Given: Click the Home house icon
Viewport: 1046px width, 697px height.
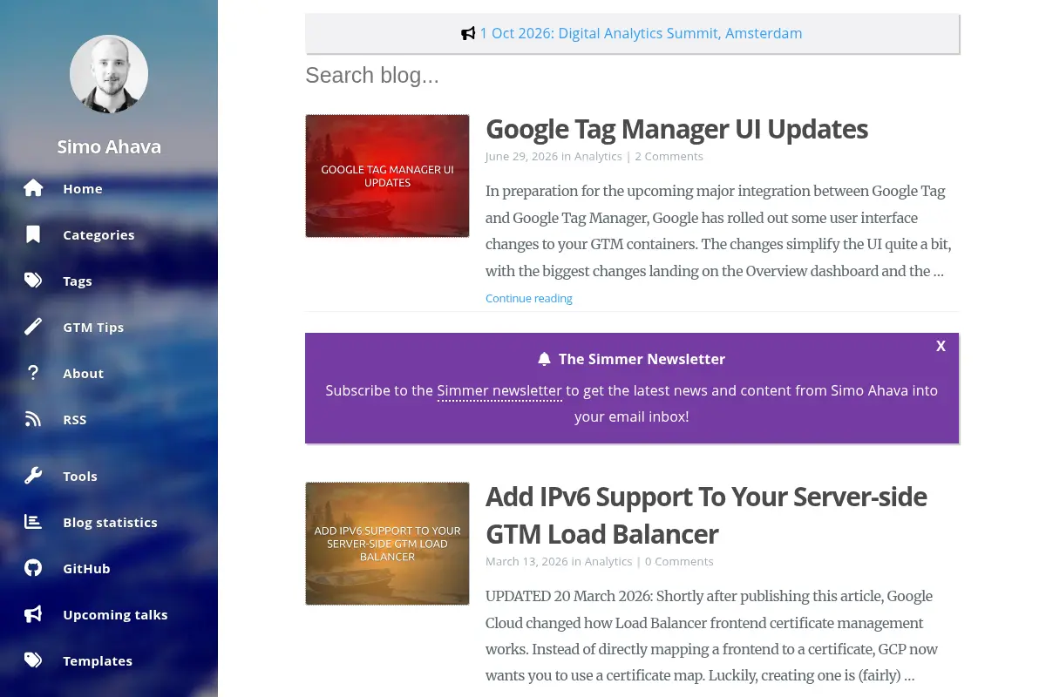Looking at the screenshot, I should (x=33, y=188).
